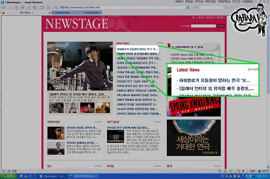The height and width of the screenshot is (179, 270).
Task: Open the 시작 Start button
Action: pos(9,176)
